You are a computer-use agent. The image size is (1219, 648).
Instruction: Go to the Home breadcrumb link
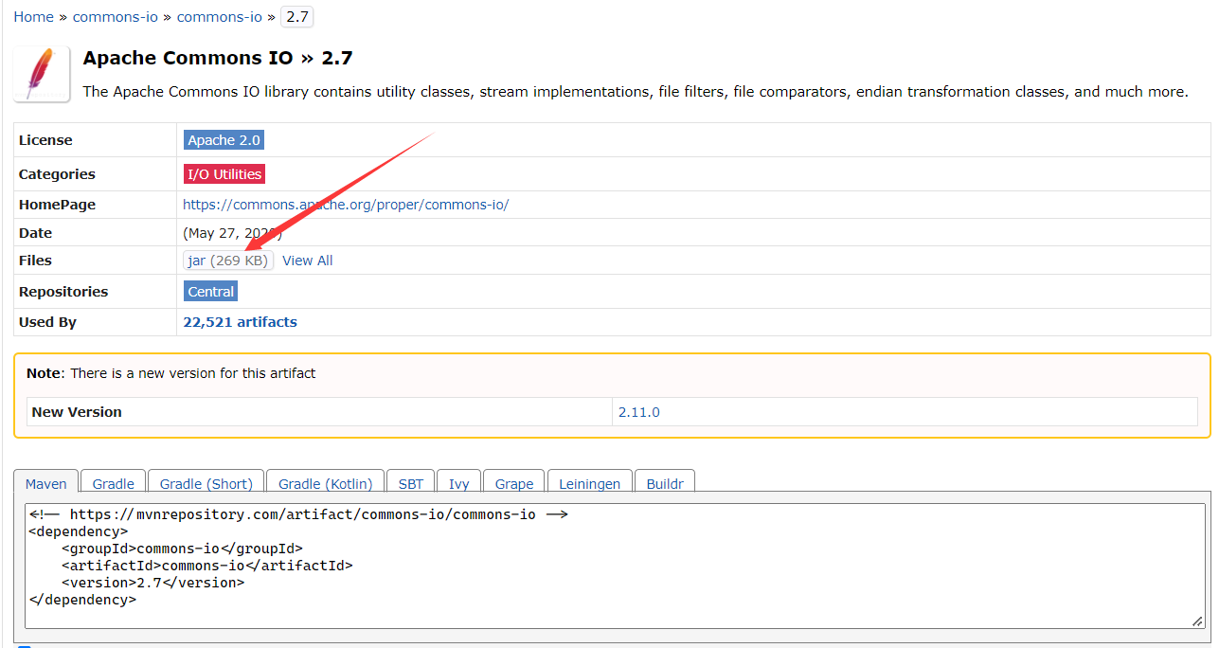pos(33,17)
